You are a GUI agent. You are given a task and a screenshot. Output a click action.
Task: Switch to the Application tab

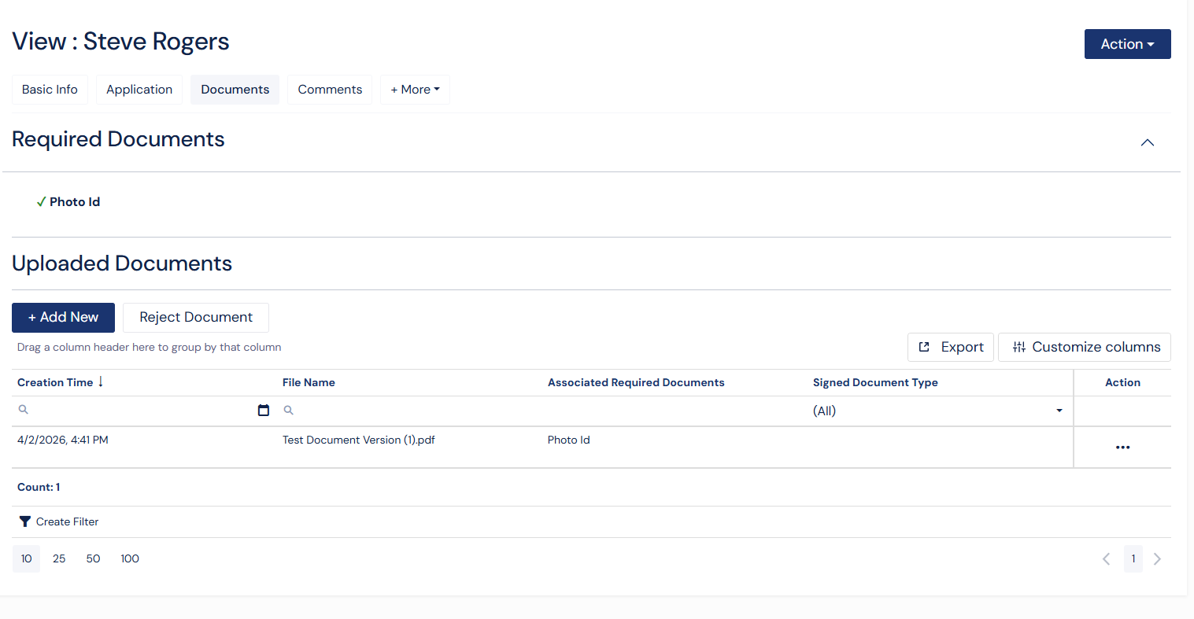[x=139, y=90]
